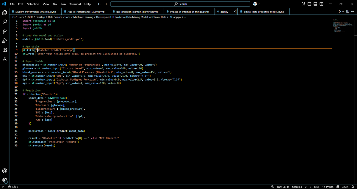Switch to gps_precision_plantain_planting.ipynb tab

[137, 12]
